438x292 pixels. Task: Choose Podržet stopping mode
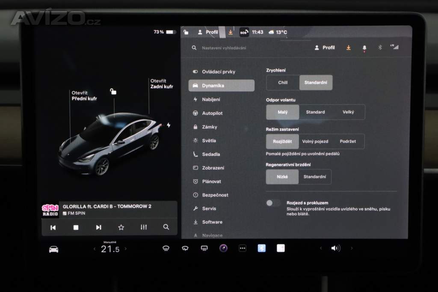coord(348,141)
